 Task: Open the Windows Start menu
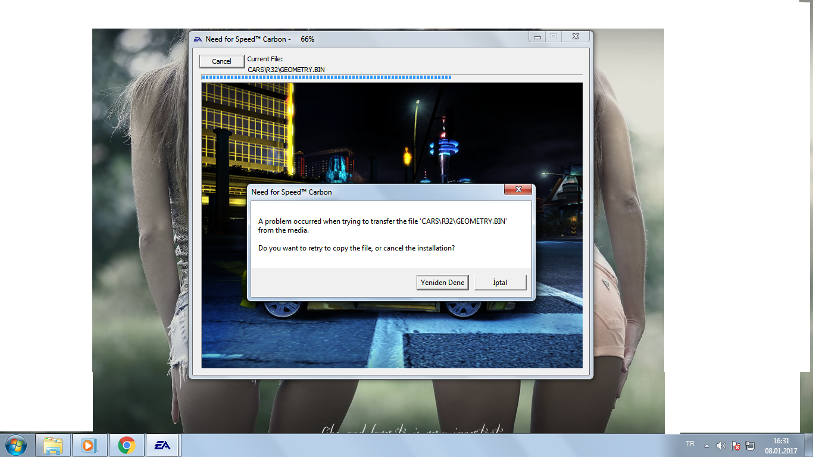click(16, 445)
